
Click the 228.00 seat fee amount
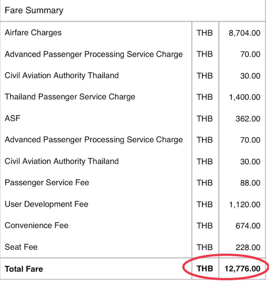tap(248, 247)
